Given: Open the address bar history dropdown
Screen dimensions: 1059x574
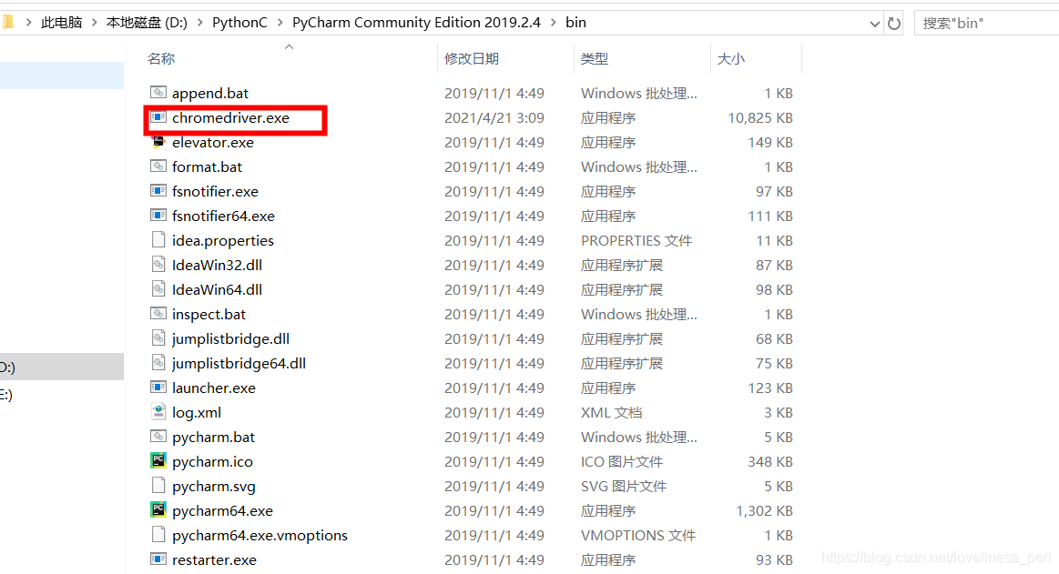Looking at the screenshot, I should [x=875, y=24].
